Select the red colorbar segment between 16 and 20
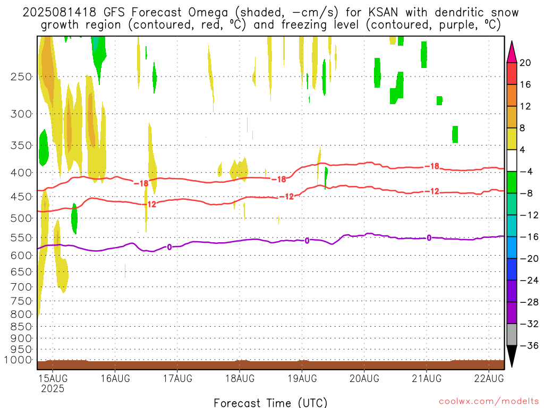Screen dimensions: 544x408 coord(512,73)
